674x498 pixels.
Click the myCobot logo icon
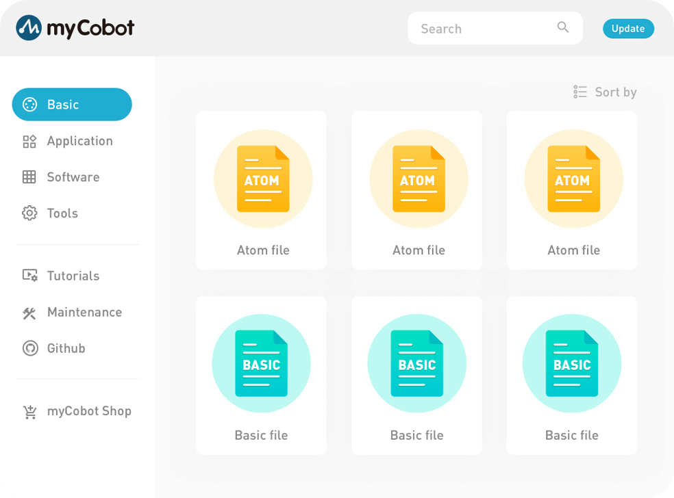(29, 28)
